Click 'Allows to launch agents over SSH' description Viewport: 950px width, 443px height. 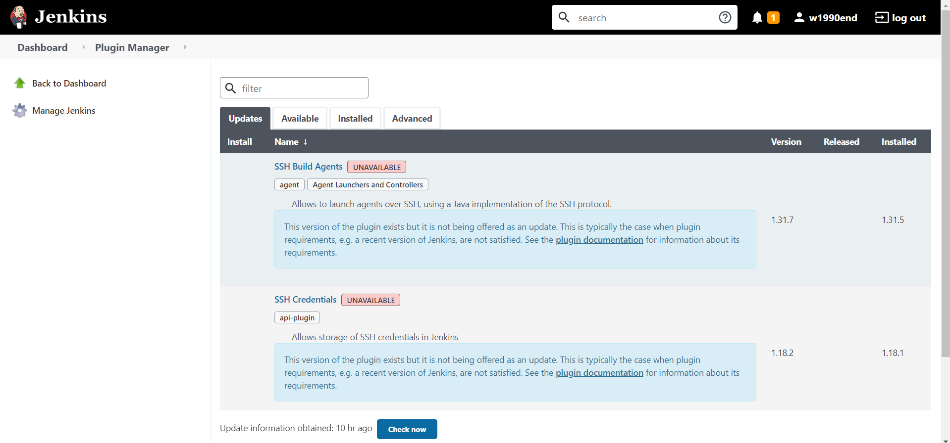click(x=452, y=204)
